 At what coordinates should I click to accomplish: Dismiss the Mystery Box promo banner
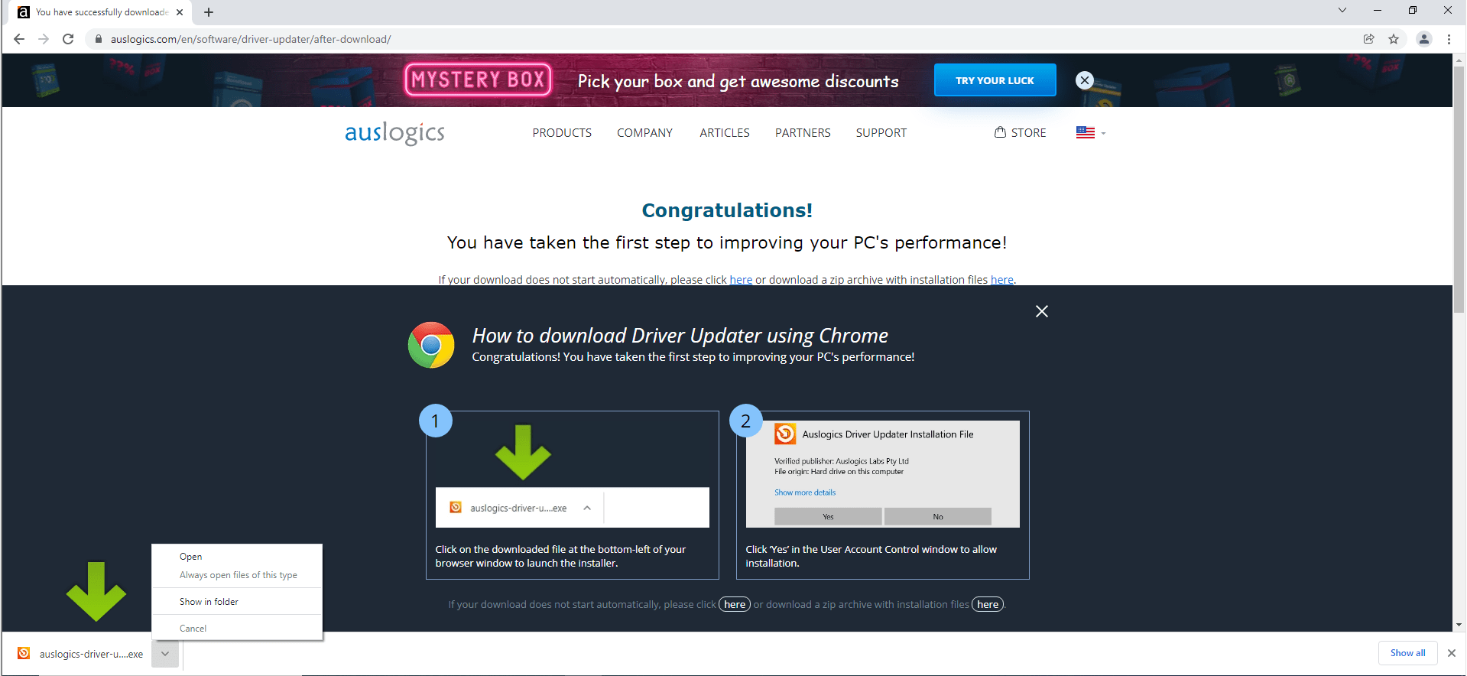coord(1084,80)
